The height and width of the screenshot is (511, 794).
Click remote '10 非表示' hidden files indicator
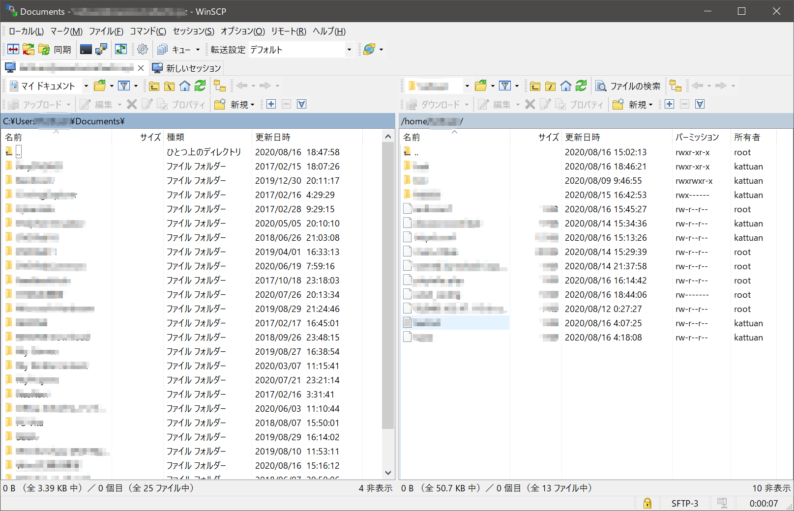pos(771,488)
